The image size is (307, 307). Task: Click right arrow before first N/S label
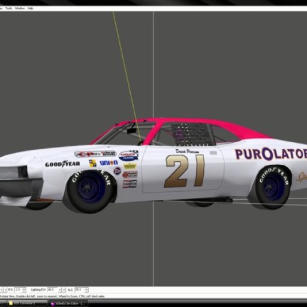point(5,290)
